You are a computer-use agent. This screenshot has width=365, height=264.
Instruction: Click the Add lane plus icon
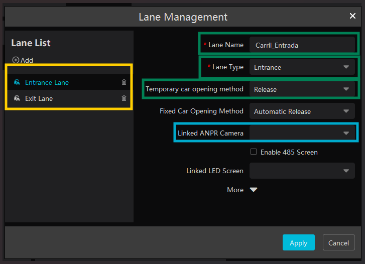[x=16, y=60]
